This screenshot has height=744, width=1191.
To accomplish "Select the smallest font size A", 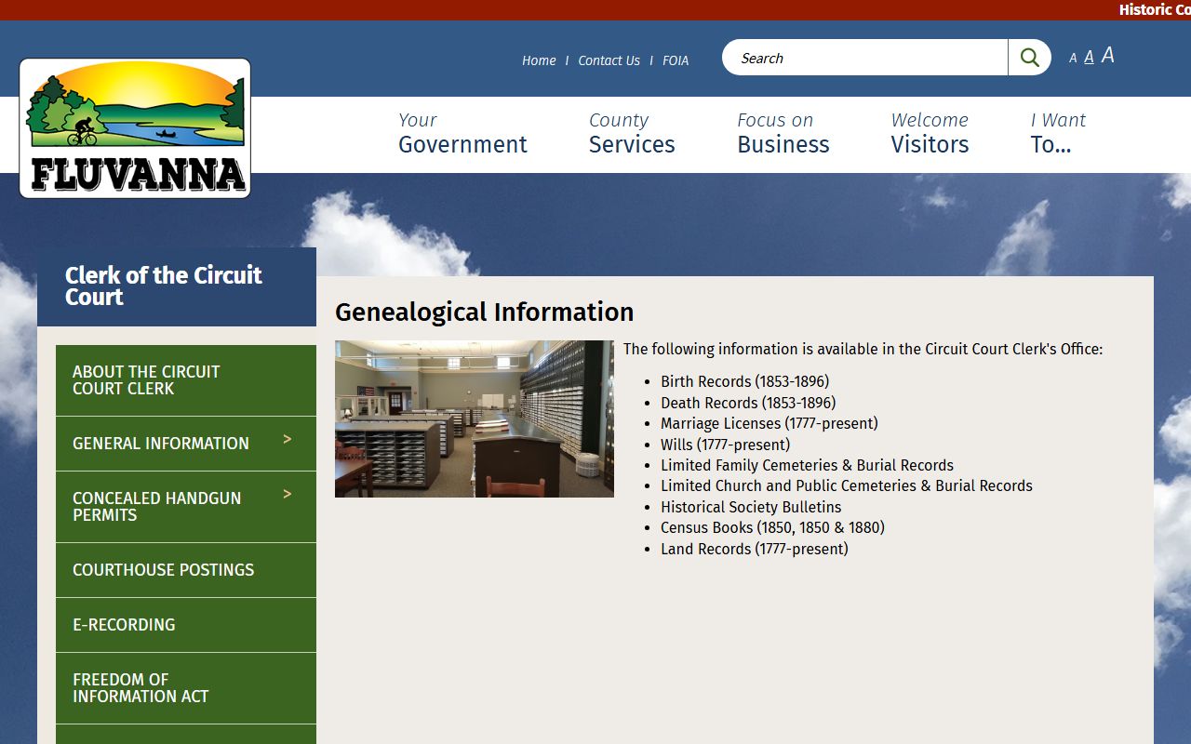I will [1073, 58].
